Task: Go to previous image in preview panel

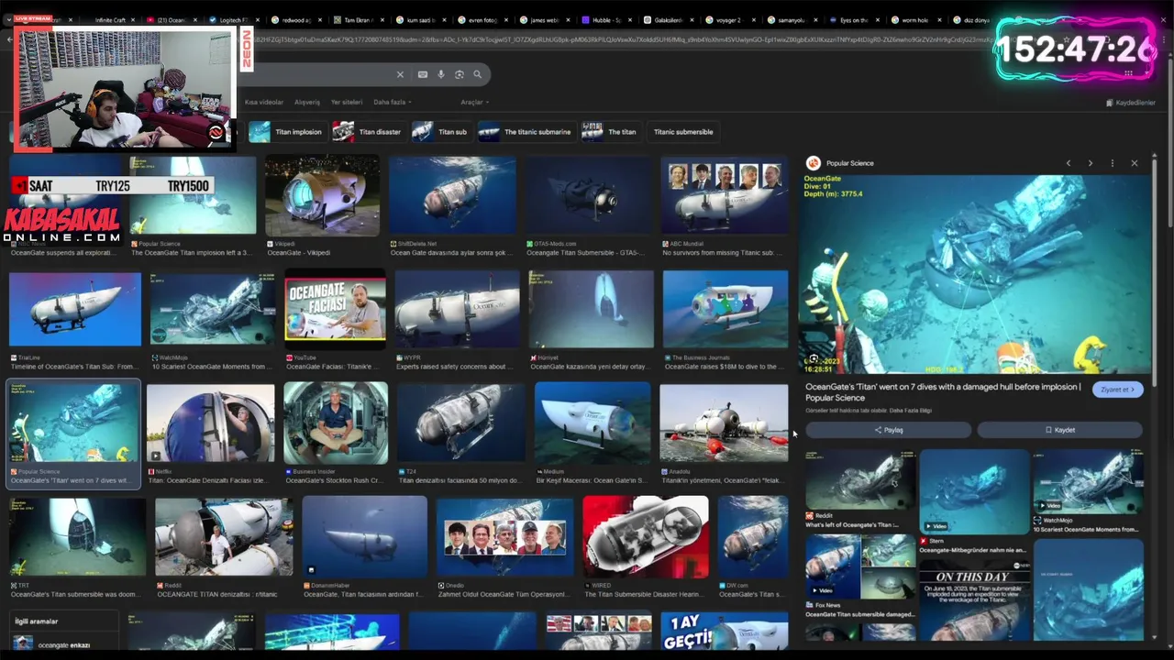Action: tap(1068, 163)
